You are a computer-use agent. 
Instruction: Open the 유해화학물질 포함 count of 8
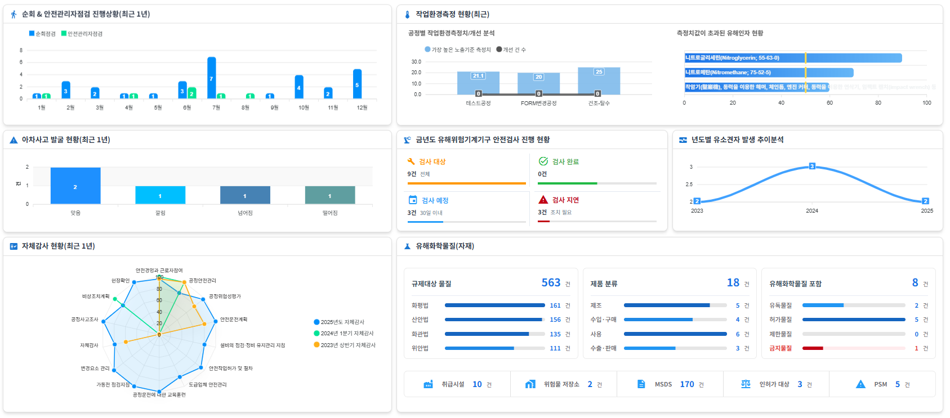pos(915,283)
